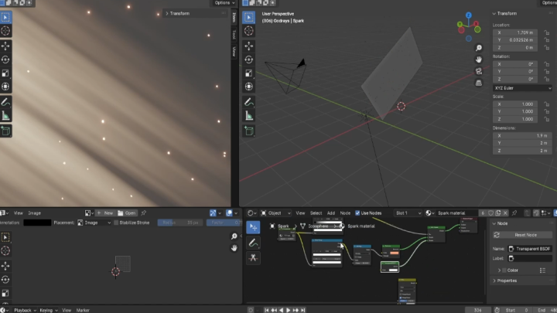Select the Move tool in the 3D viewport toolbar
The width and height of the screenshot is (557, 313).
(x=248, y=46)
